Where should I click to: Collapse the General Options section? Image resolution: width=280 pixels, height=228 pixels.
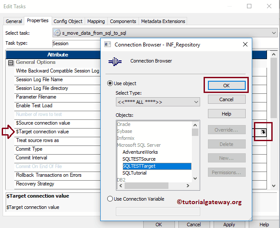point(11,63)
